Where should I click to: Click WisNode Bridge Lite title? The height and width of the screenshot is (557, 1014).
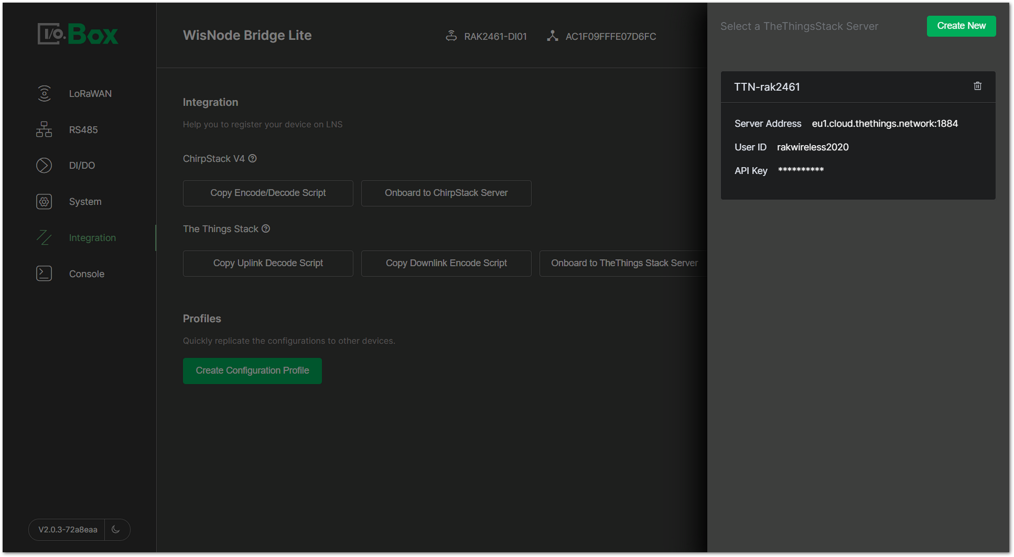coord(247,35)
